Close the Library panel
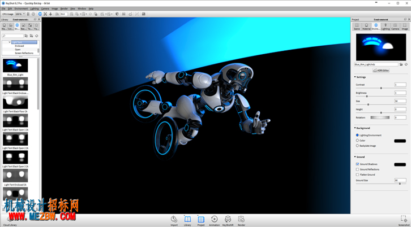This screenshot has width=411, height=227. [x=39, y=19]
